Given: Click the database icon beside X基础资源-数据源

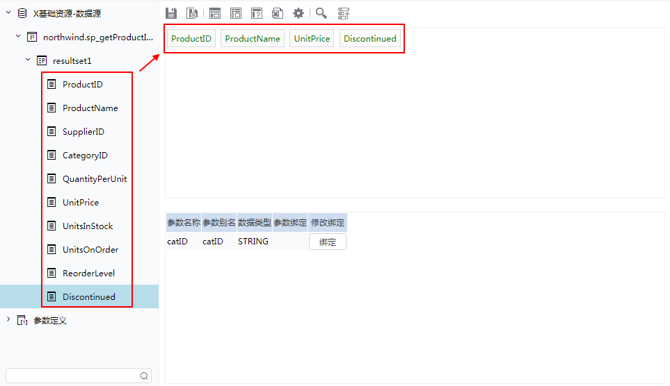Looking at the screenshot, I should [x=22, y=13].
